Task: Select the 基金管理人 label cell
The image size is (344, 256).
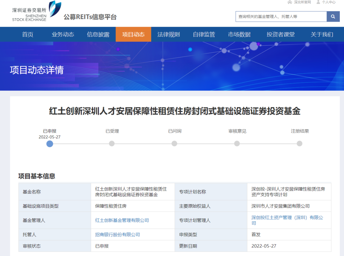Action: click(55, 220)
